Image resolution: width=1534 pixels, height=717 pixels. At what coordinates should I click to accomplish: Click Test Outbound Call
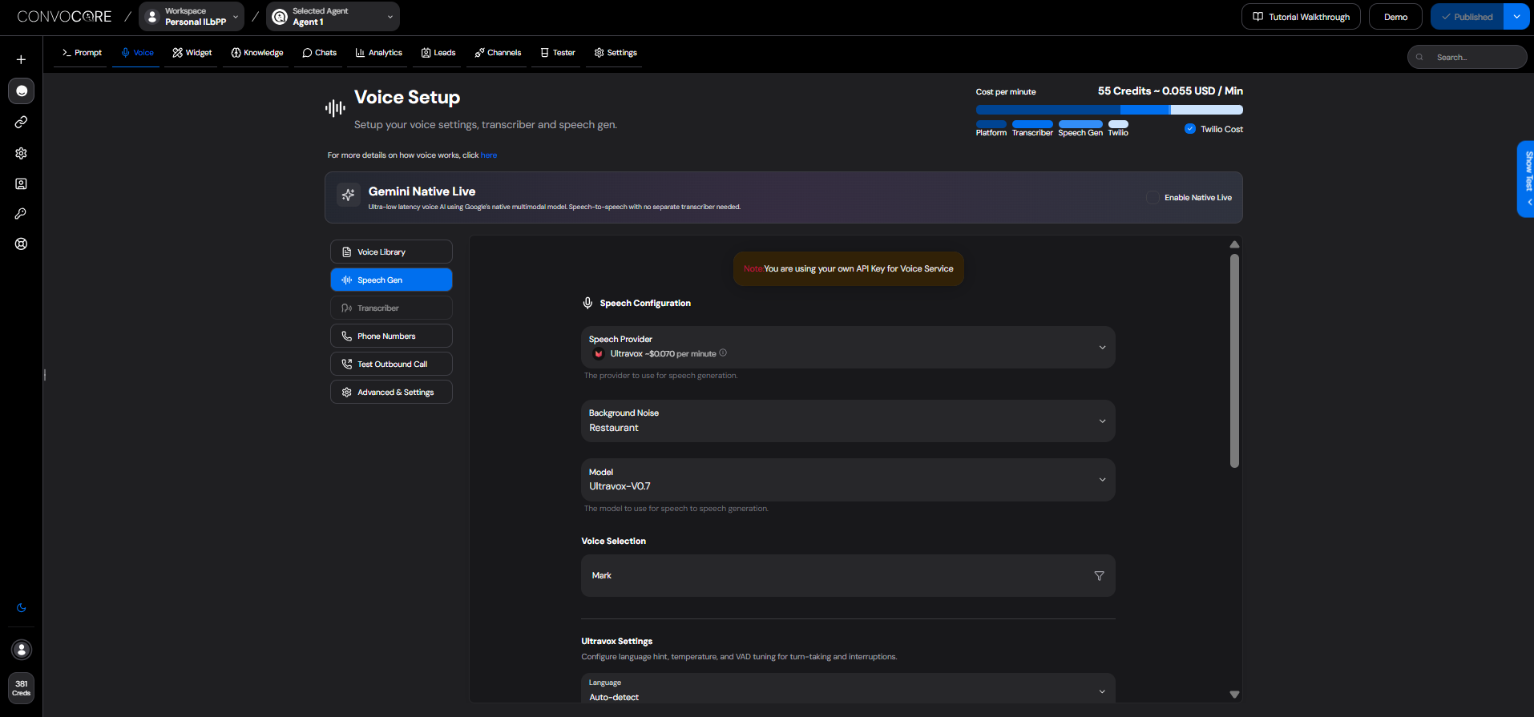(x=391, y=364)
